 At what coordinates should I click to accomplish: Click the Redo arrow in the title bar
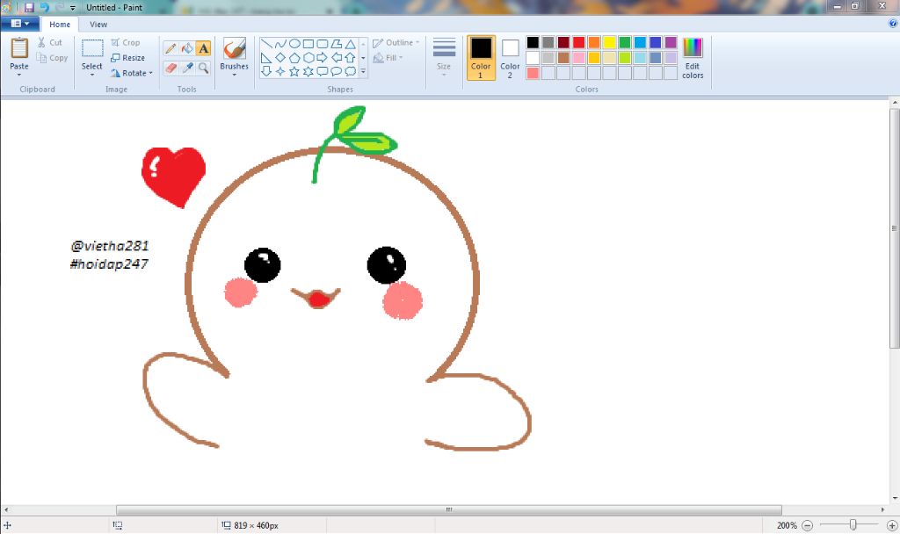[x=59, y=7]
